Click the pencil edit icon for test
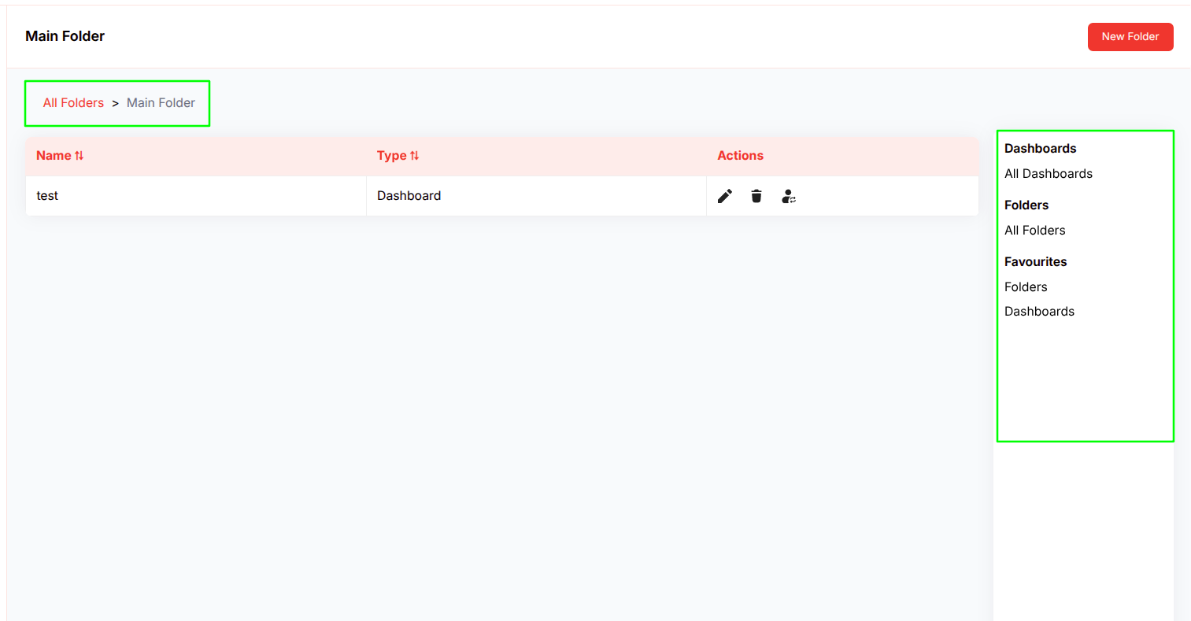1191x621 pixels. (725, 196)
